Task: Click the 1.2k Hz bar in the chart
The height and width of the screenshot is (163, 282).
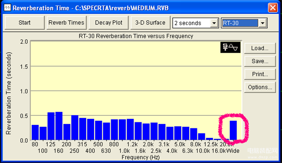Action: coord(130,129)
